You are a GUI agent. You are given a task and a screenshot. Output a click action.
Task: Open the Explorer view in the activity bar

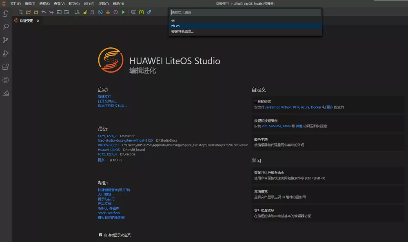click(x=5, y=13)
